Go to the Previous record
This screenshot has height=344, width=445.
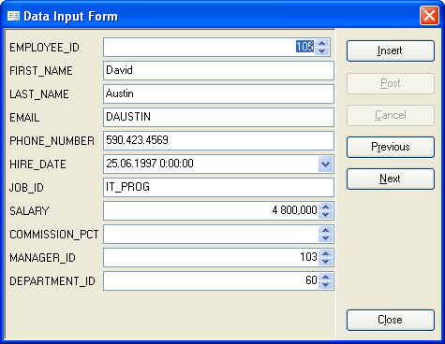391,147
